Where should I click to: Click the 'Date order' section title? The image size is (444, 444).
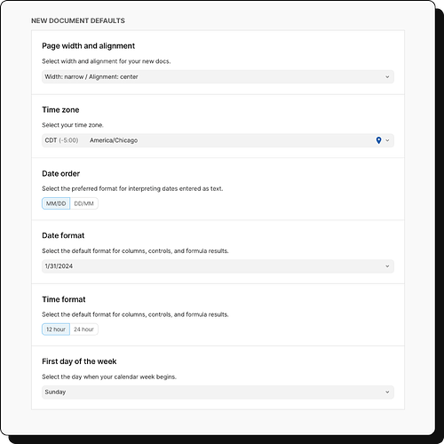(60, 173)
